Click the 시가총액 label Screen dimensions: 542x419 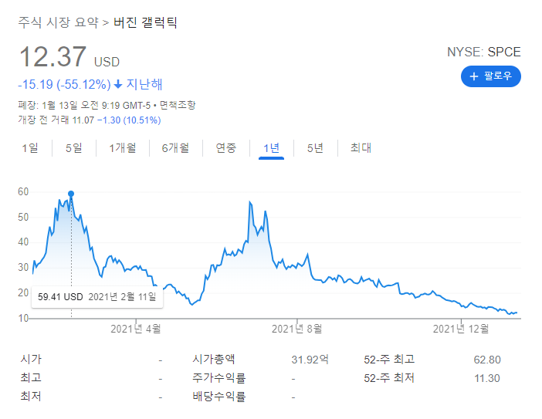[214, 360]
